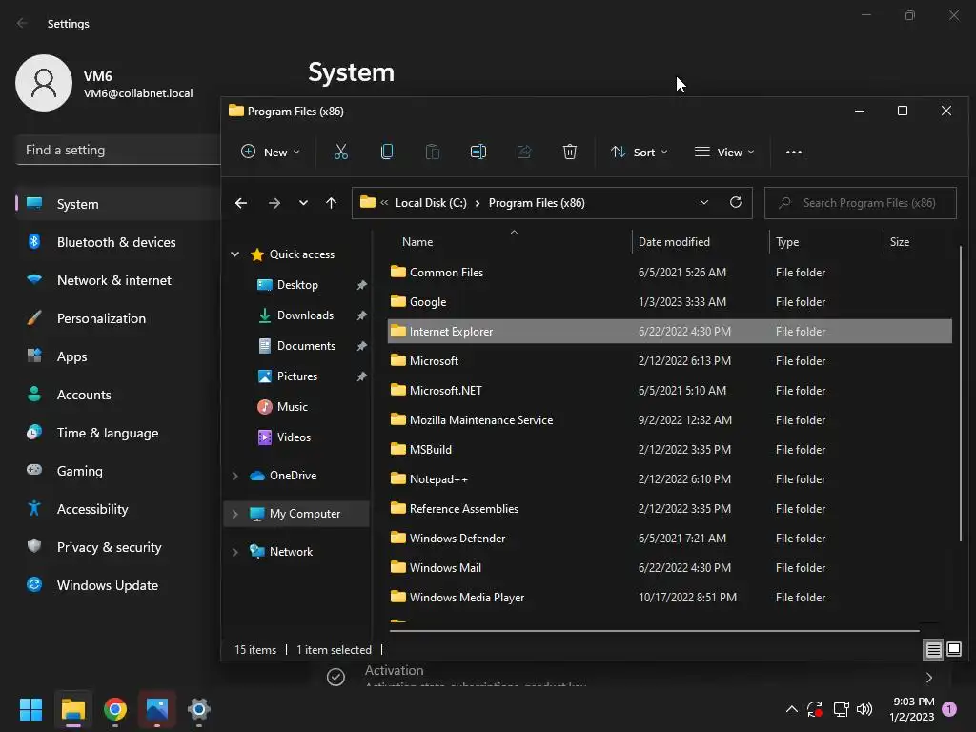Open the View dropdown menu
The width and height of the screenshot is (976, 732).
pos(724,152)
